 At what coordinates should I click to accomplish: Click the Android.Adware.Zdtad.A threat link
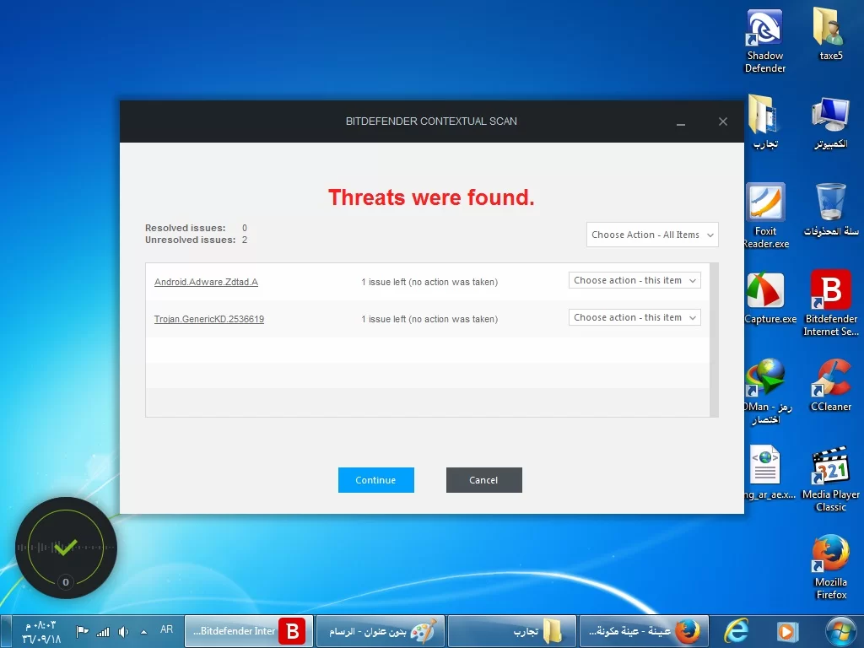(x=206, y=282)
